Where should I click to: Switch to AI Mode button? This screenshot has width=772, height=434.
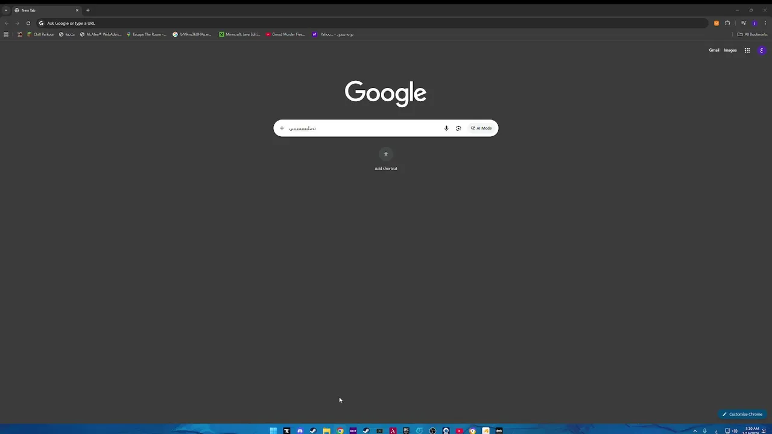point(481,128)
